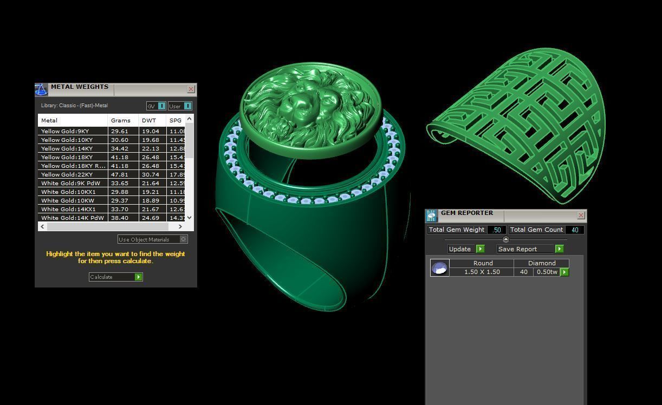Screen dimensions: 662x405
Task: Click the Metal column header
Action: coord(73,120)
